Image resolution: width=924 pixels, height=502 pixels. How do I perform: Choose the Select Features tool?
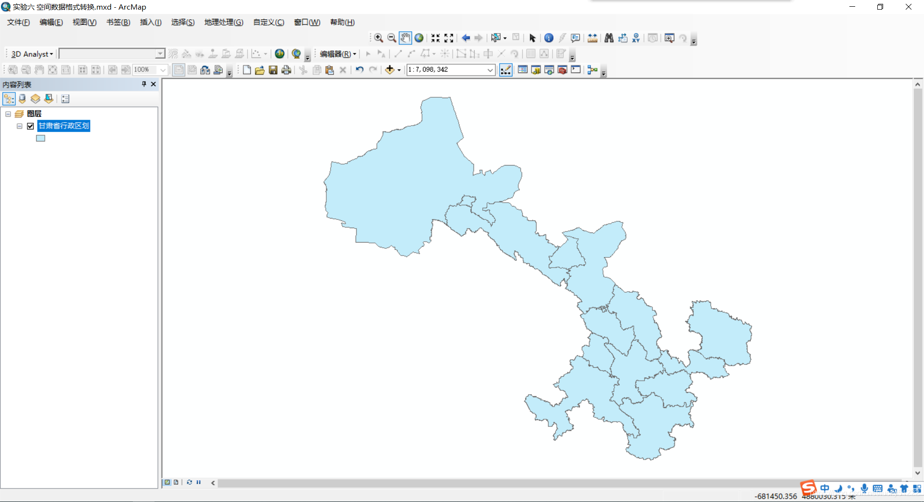click(495, 38)
